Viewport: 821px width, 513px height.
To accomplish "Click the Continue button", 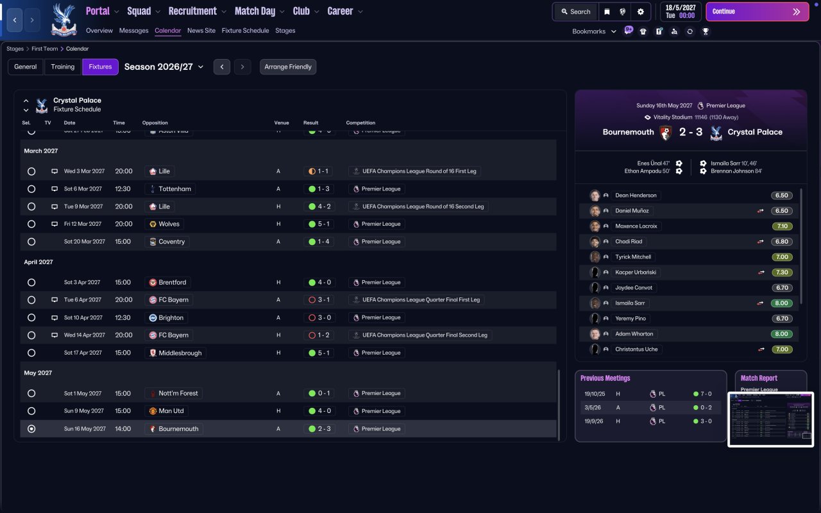I will (757, 12).
